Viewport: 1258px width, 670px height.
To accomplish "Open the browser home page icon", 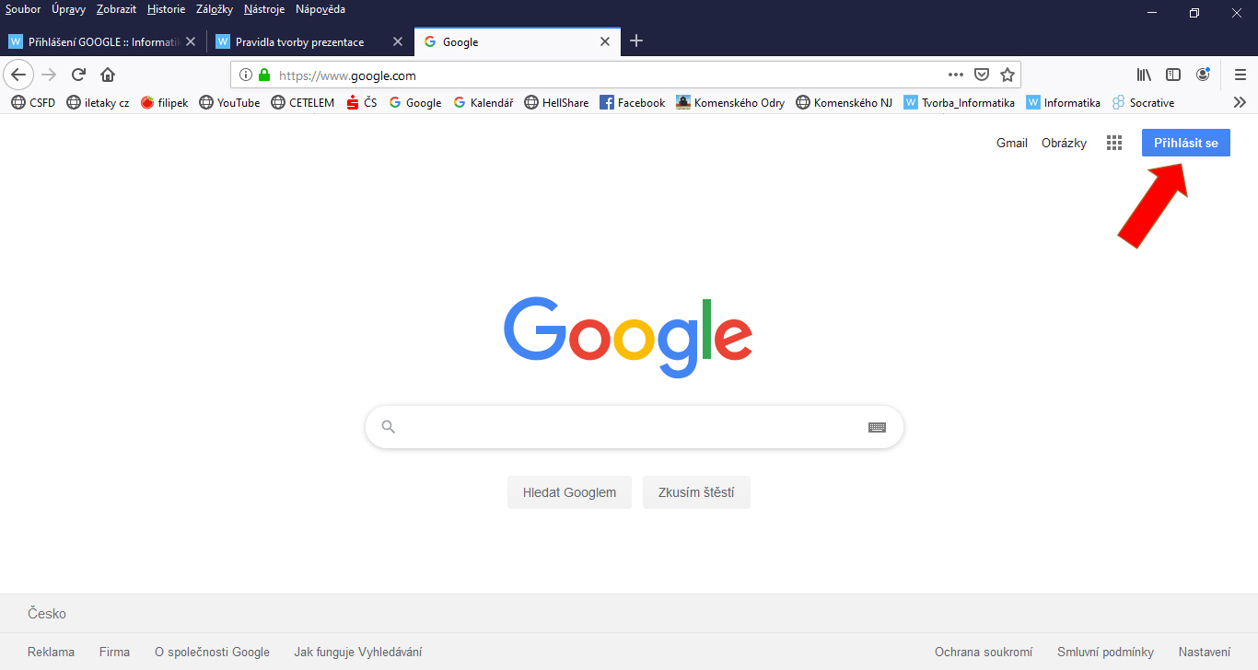I will pos(108,75).
